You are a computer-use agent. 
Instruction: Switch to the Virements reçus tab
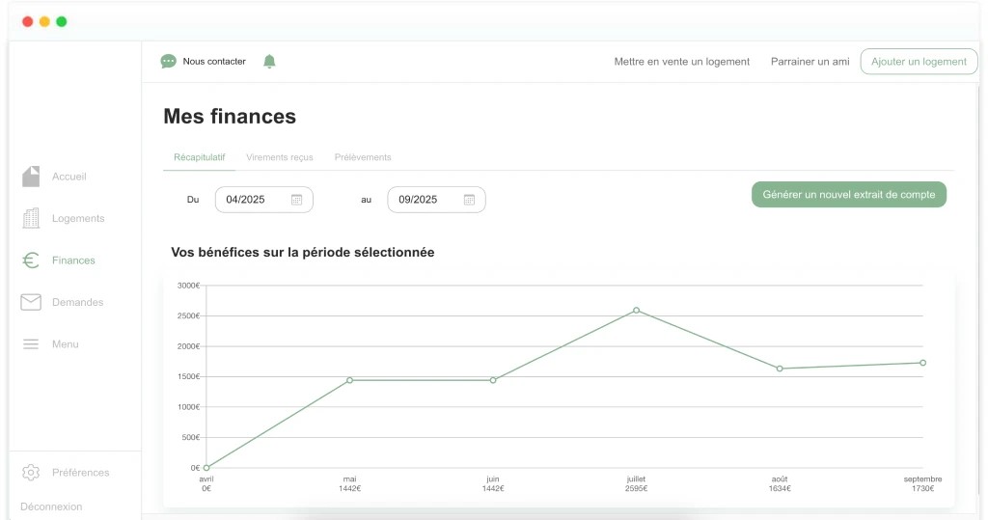[x=280, y=157]
